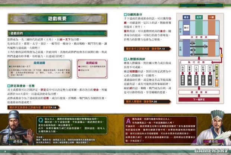The height and width of the screenshot is (155, 231).
Task: Click the large Q letter in green box
Action: point(40,120)
